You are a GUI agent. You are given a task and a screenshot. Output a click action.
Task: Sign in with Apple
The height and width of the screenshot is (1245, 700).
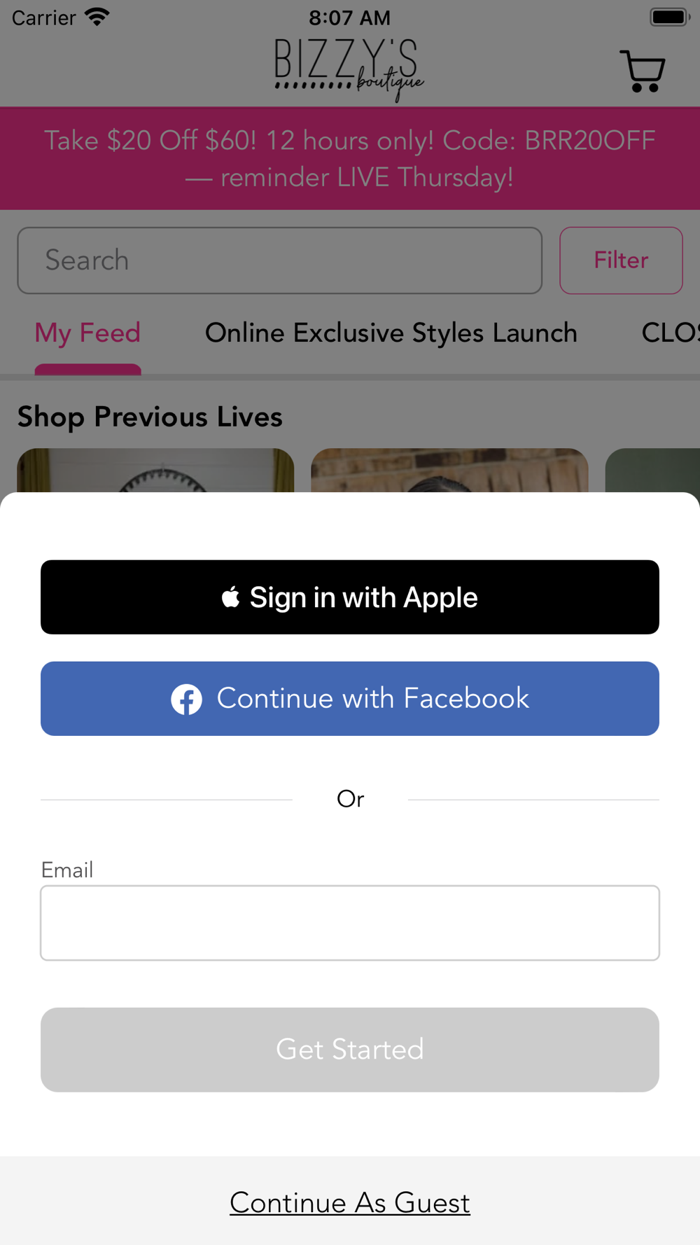pos(350,597)
